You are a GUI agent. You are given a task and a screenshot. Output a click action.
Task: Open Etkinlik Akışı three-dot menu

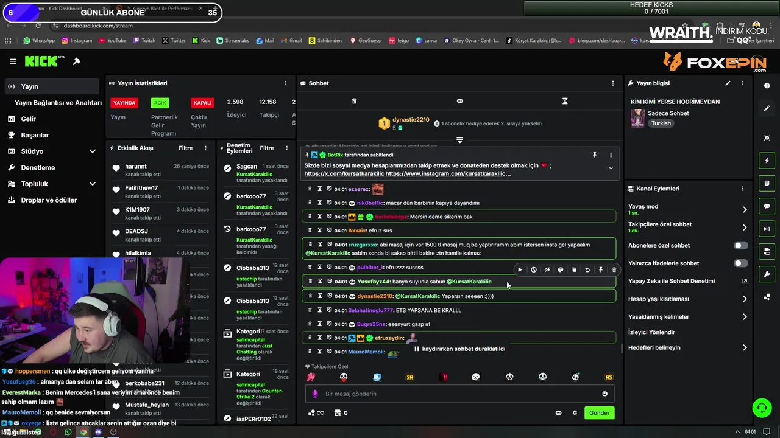coord(205,148)
